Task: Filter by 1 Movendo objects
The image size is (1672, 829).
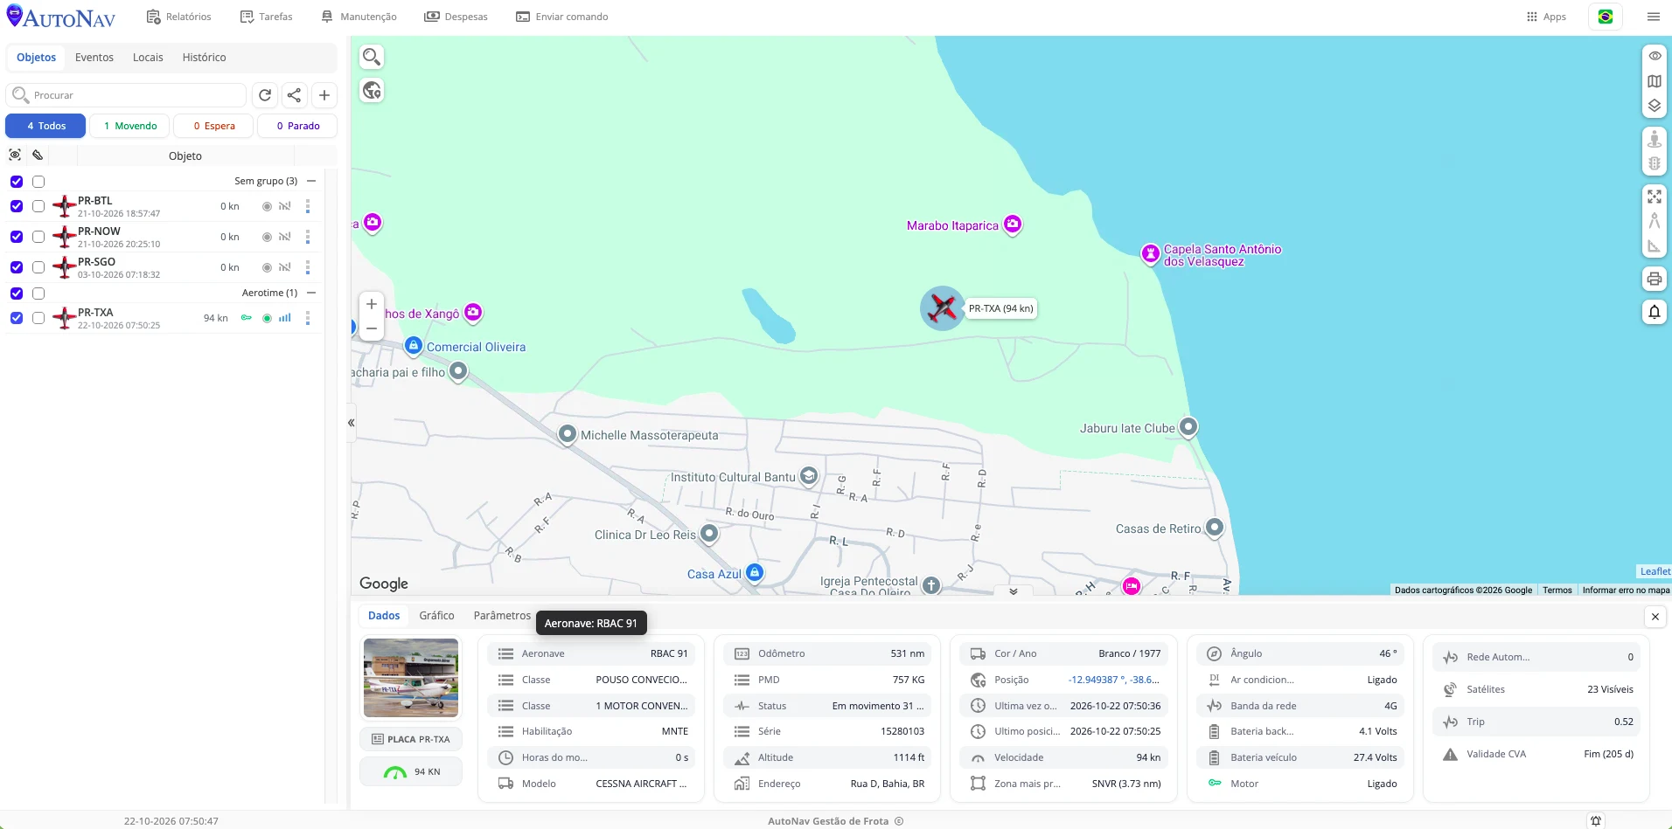Action: (129, 126)
